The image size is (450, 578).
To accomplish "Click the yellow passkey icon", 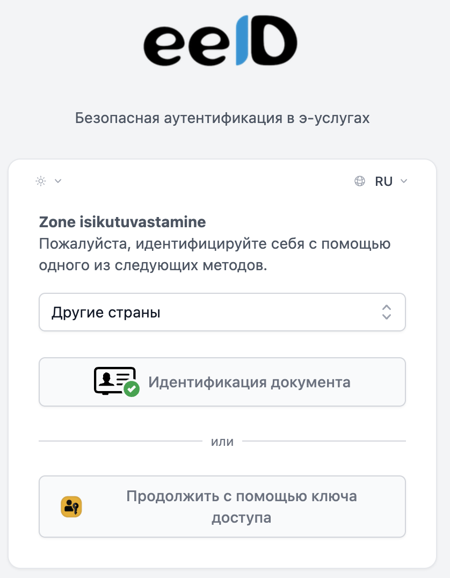I will (71, 507).
